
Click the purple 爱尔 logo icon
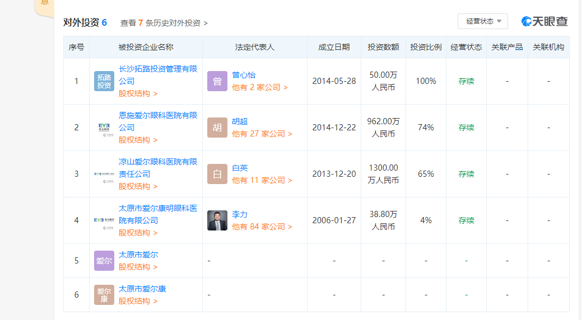tap(104, 261)
